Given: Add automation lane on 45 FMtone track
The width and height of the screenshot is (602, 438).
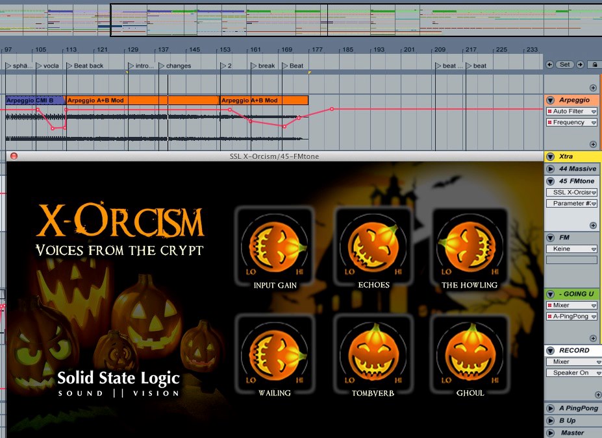Looking at the screenshot, I should click(x=593, y=226).
